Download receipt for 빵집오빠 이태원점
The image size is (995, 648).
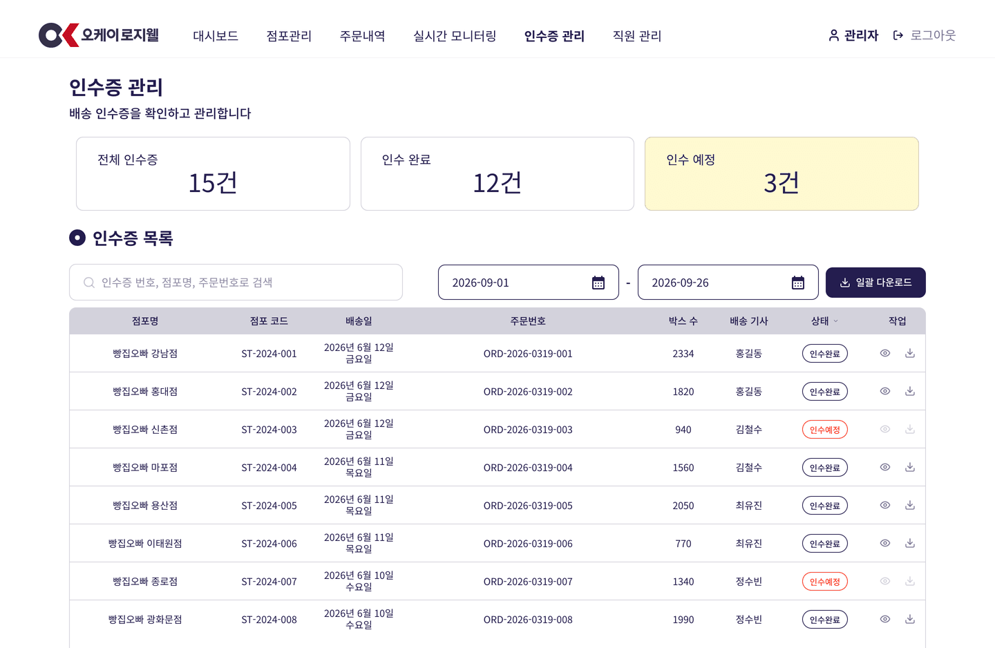pos(910,543)
